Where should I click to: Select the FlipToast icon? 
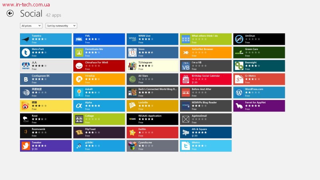[x=79, y=132]
